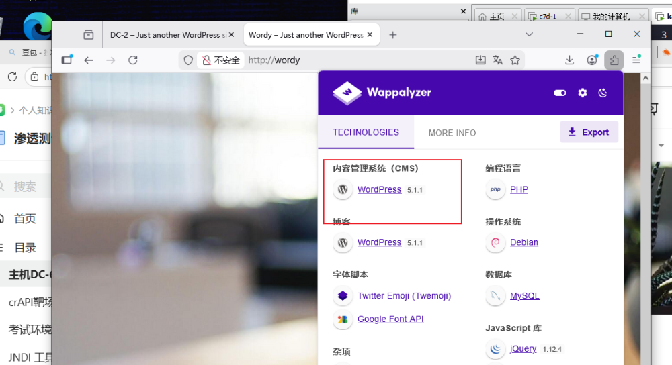Click the translate page icon
Screen dimensions: 672x365
click(x=497, y=60)
